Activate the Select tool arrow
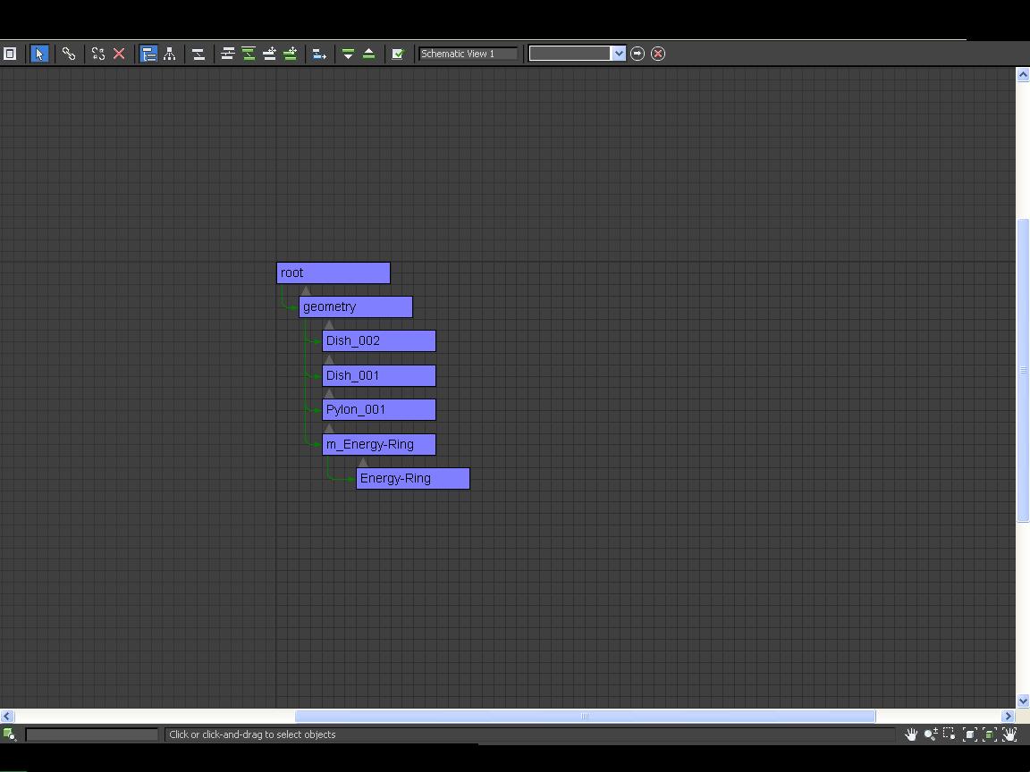The image size is (1030, 772). pyautogui.click(x=39, y=54)
